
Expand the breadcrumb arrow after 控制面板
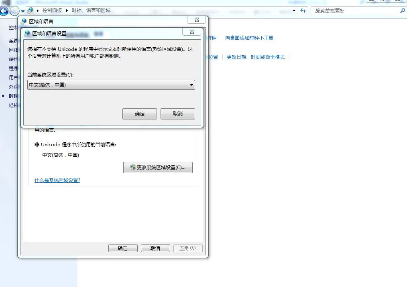tap(67, 11)
